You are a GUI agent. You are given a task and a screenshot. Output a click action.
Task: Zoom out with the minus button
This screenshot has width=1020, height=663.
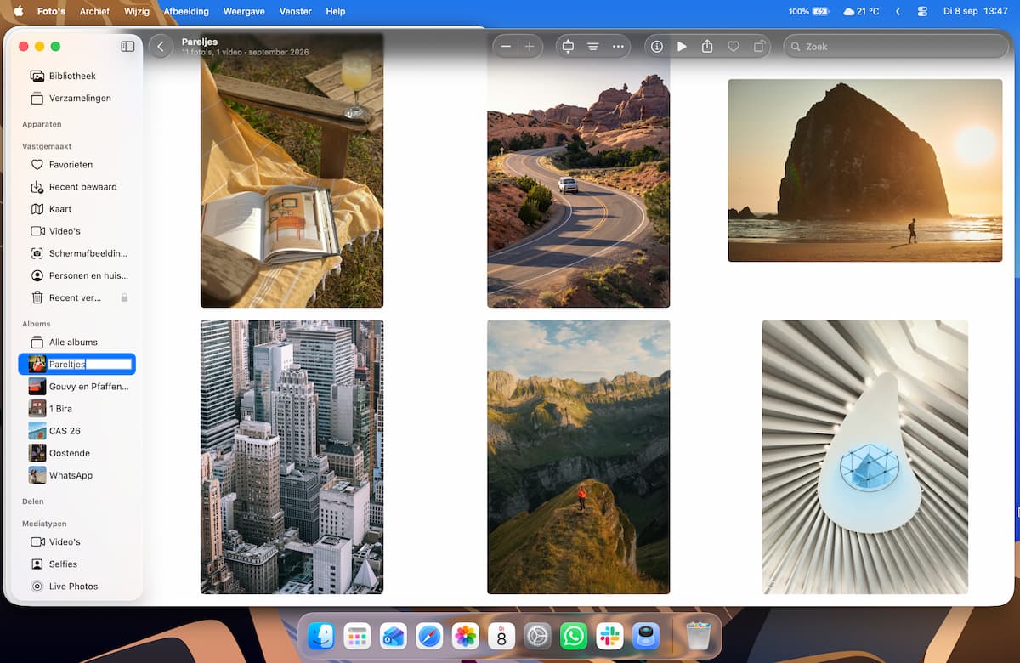coord(506,47)
